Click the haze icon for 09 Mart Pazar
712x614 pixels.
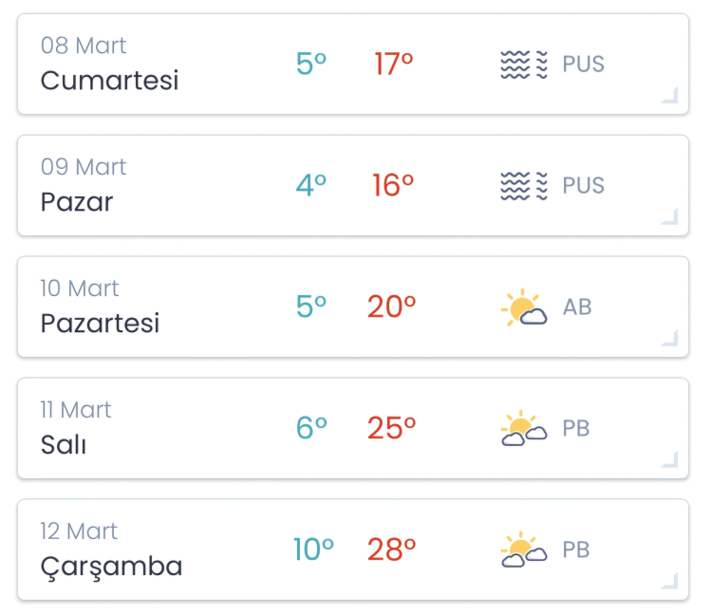524,186
